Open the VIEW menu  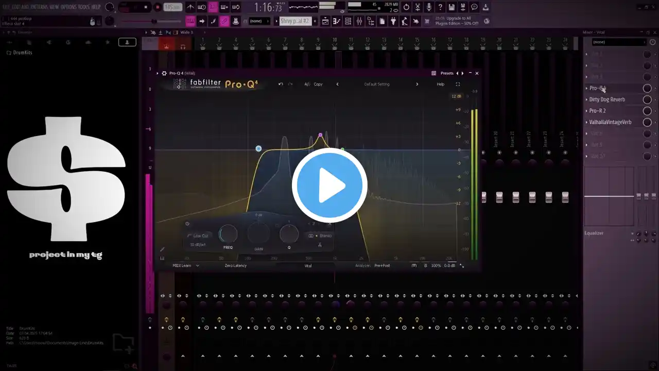coord(54,7)
